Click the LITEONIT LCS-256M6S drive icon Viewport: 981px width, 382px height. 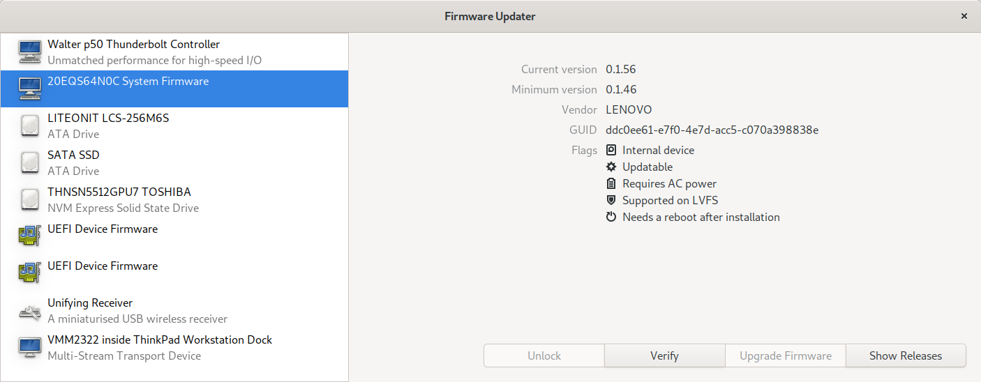point(29,126)
